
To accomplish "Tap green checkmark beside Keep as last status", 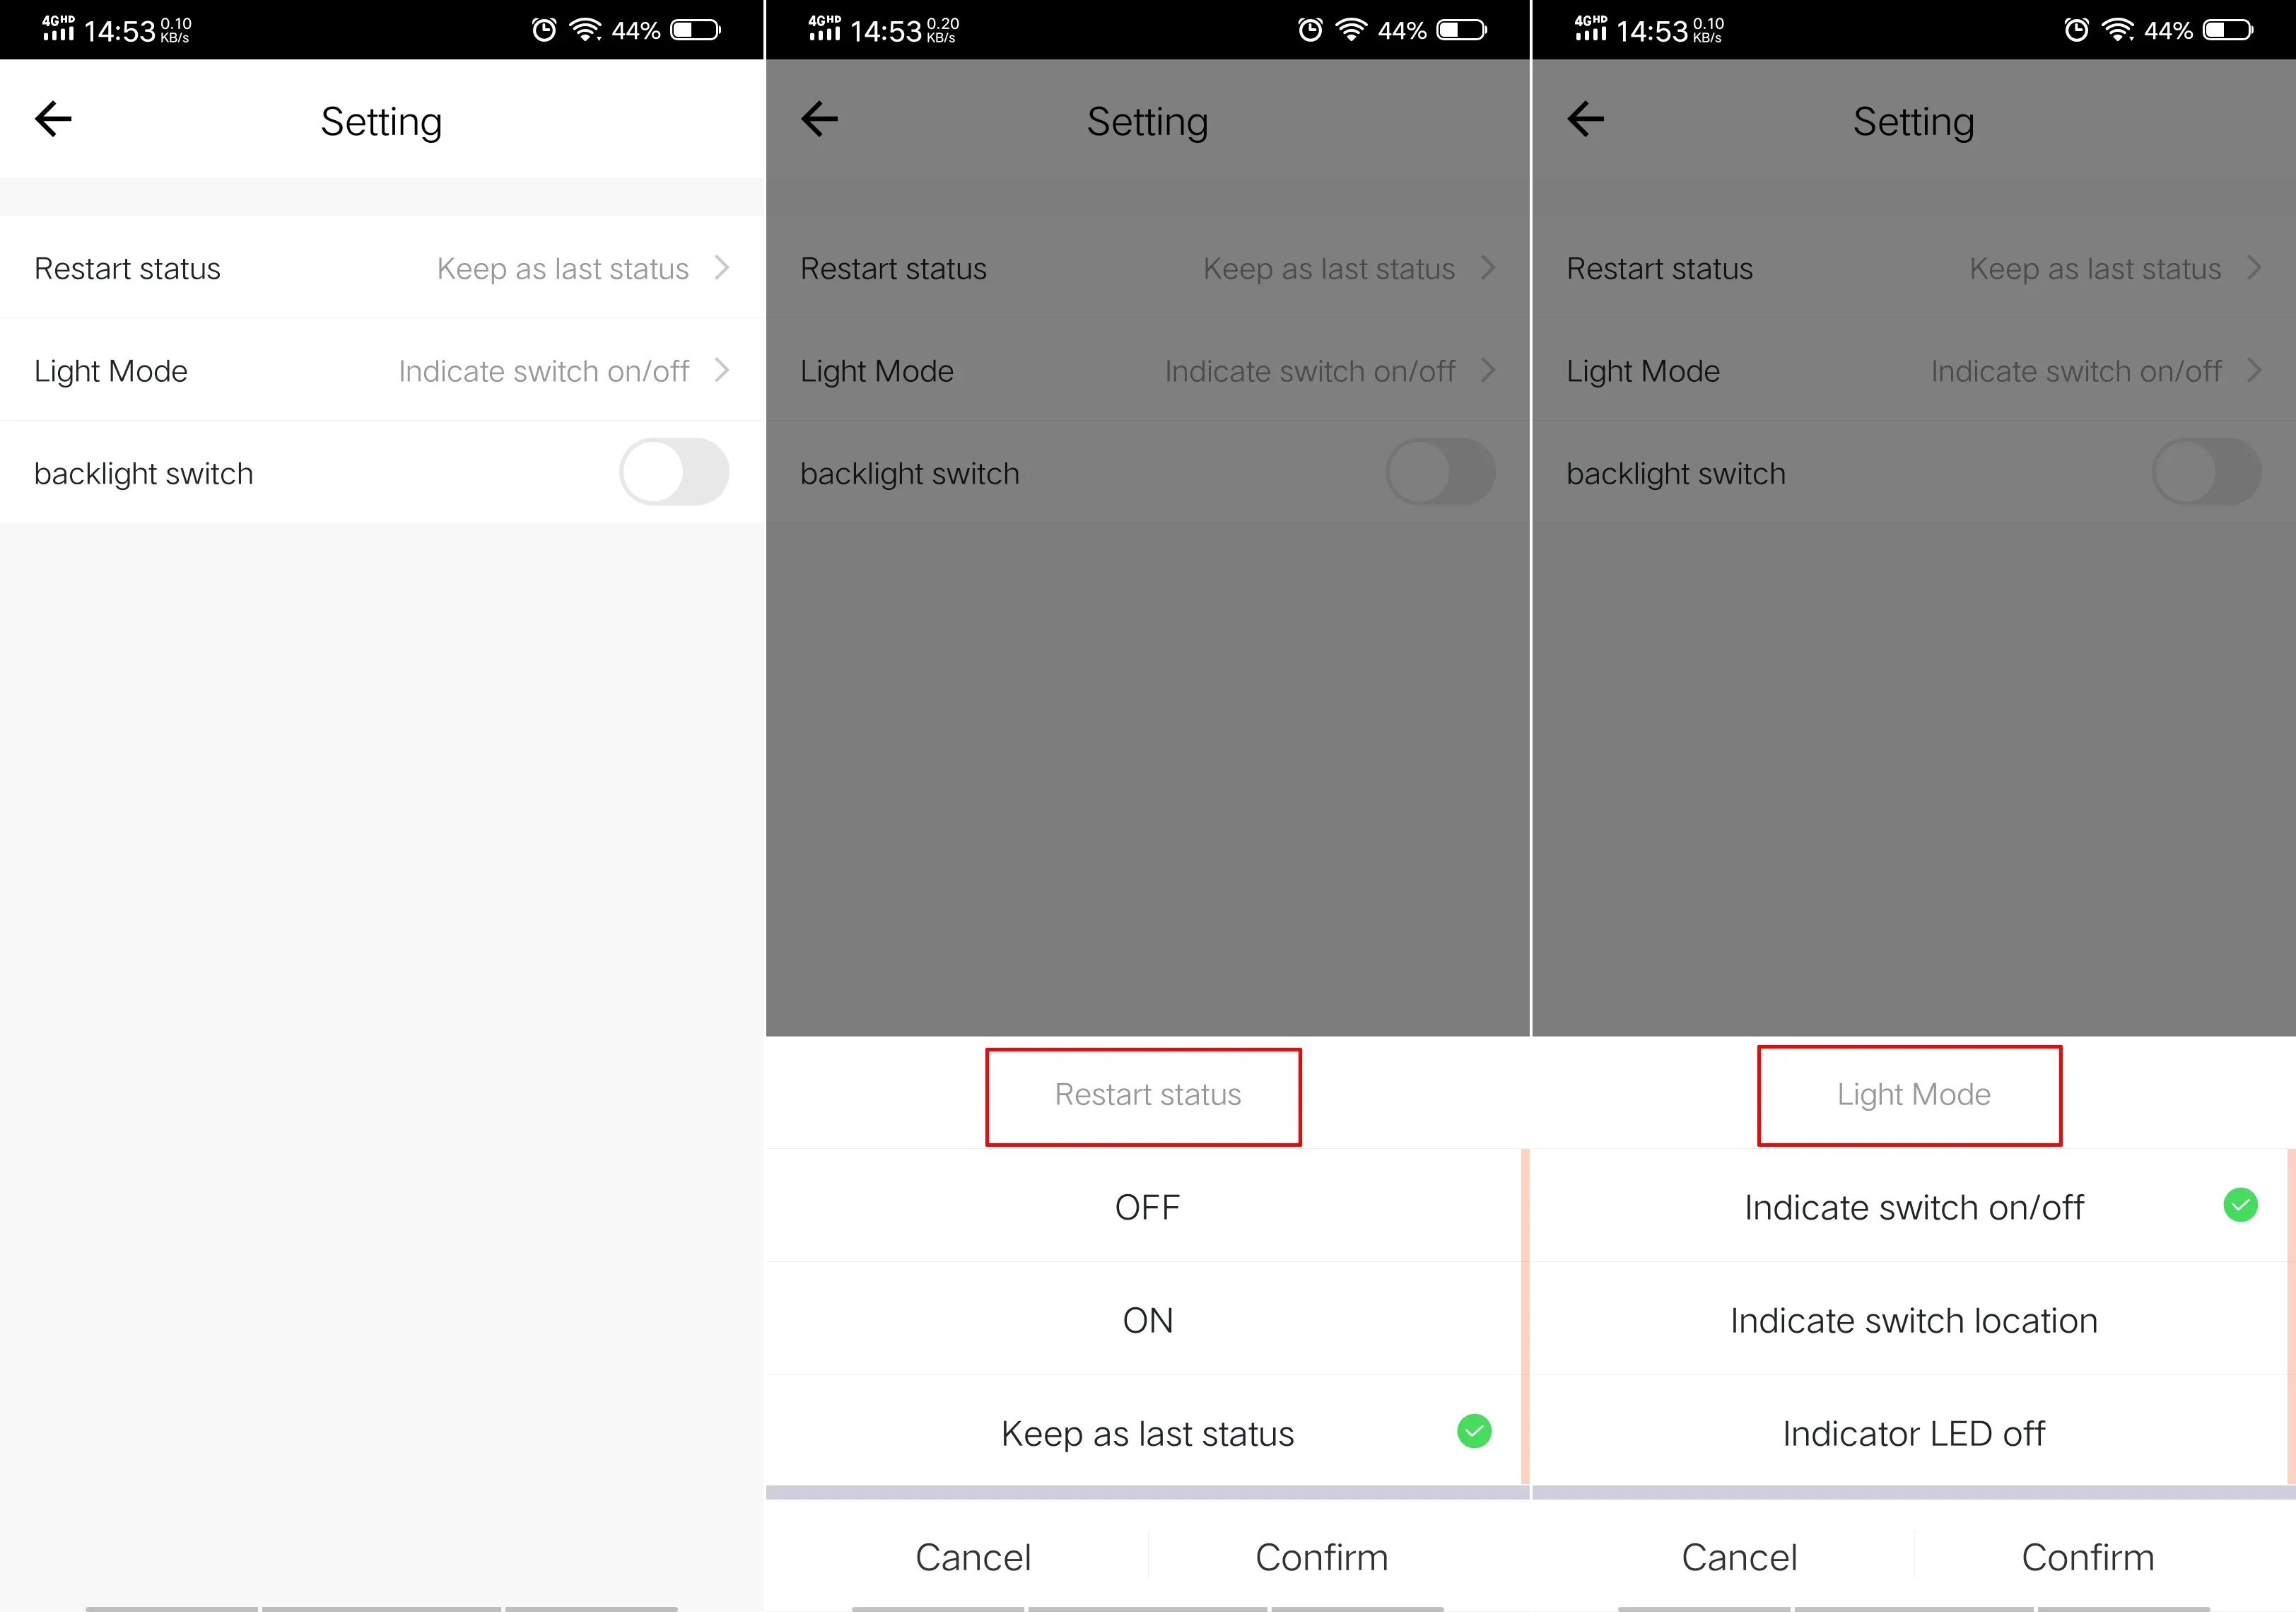I will coord(1474,1431).
